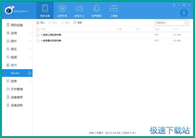This screenshot has height=138, width=195.
Task: Expand the 音乐 sidebar chevron
Action: [30, 49]
